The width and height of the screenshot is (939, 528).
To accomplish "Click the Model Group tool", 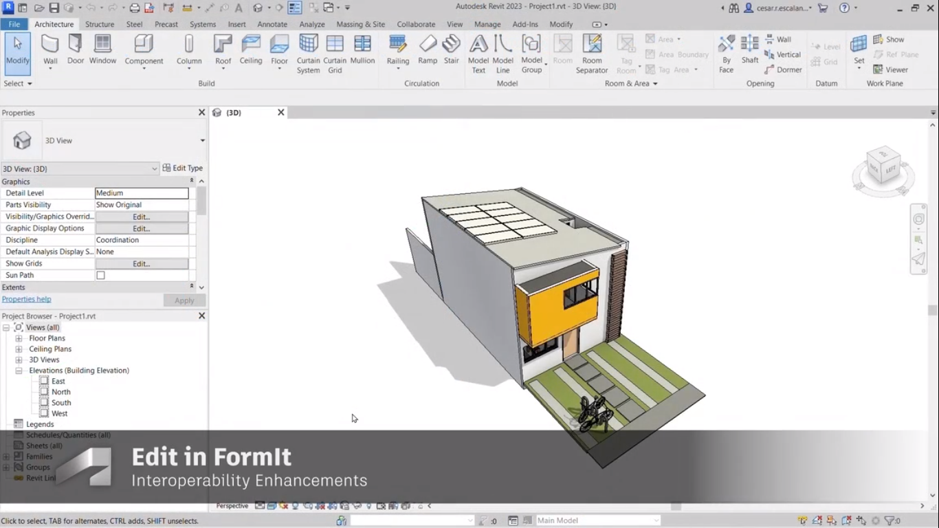I will point(531,54).
